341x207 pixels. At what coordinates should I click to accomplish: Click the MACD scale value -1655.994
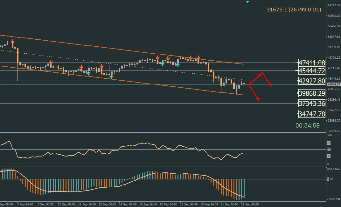[x=334, y=199]
